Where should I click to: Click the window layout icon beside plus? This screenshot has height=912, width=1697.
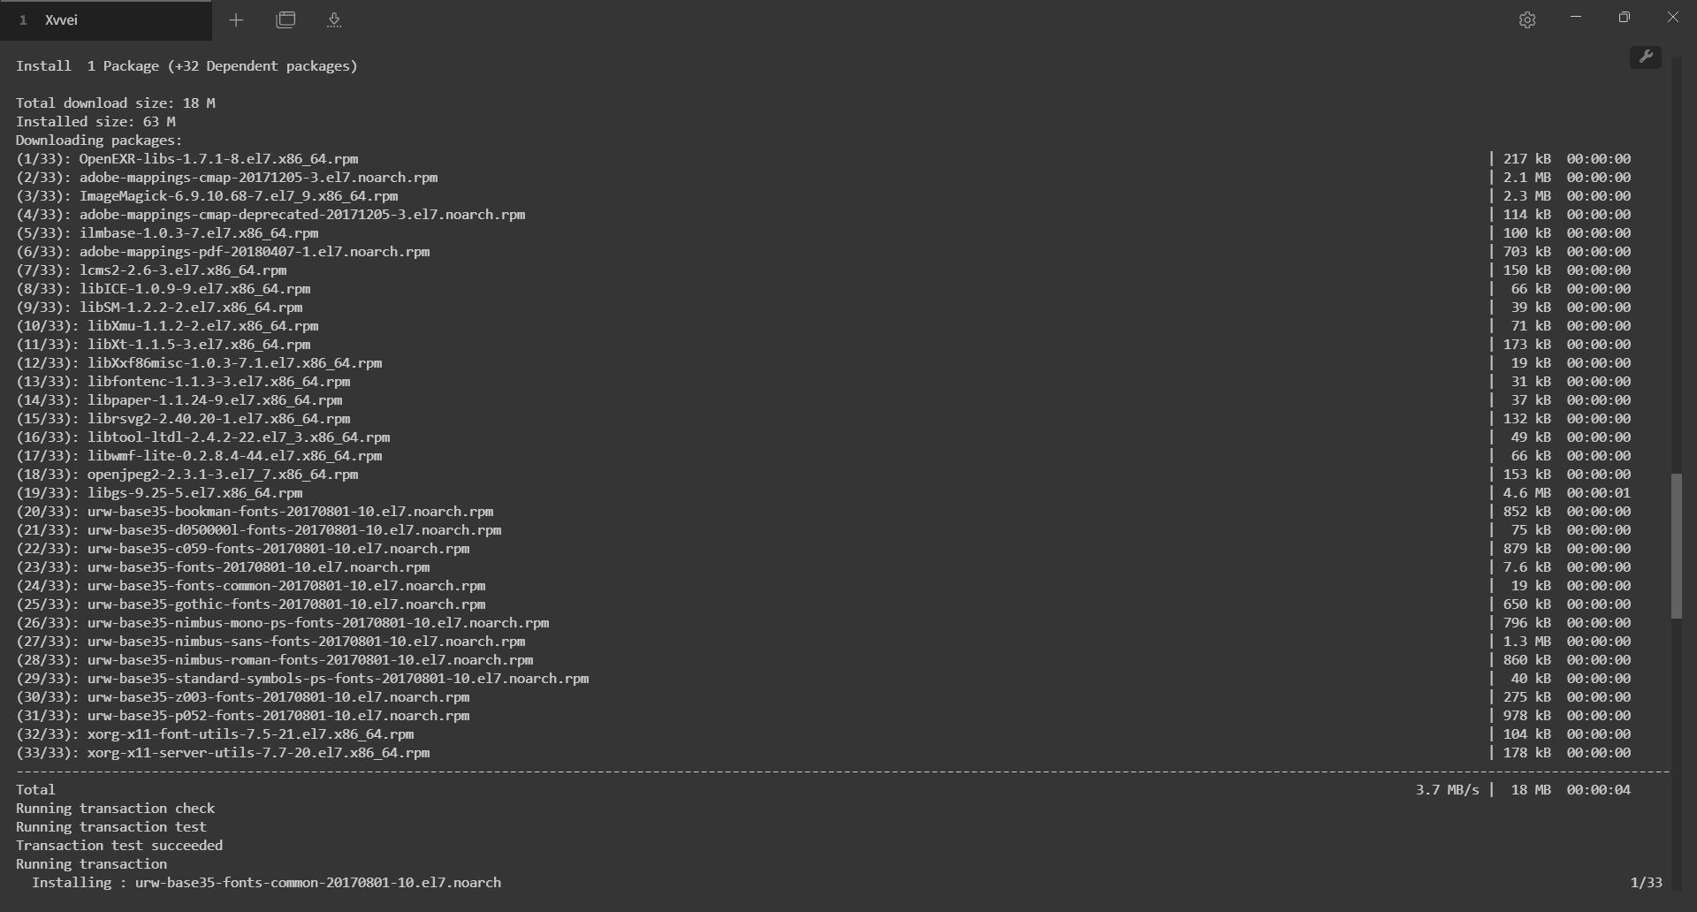[285, 20]
